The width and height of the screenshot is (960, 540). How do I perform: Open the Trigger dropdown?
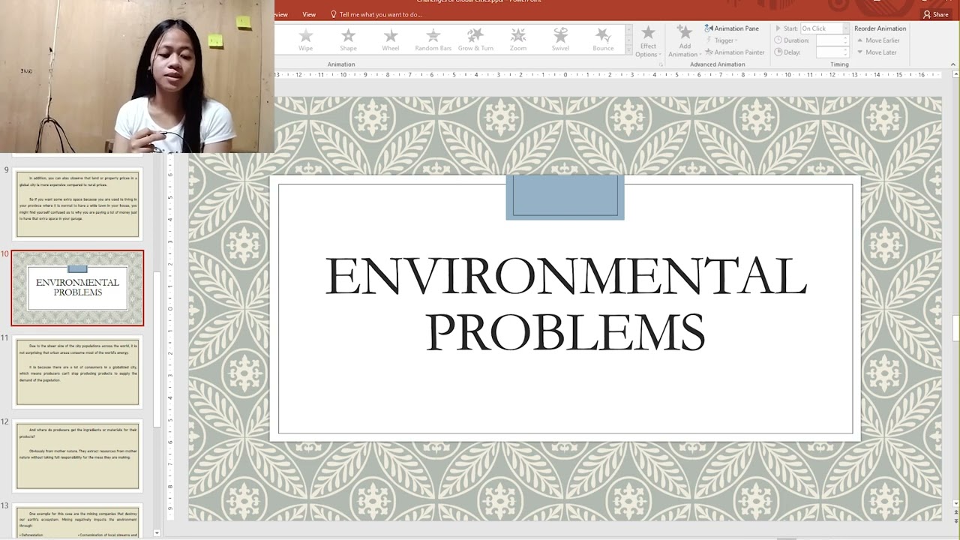click(x=725, y=40)
